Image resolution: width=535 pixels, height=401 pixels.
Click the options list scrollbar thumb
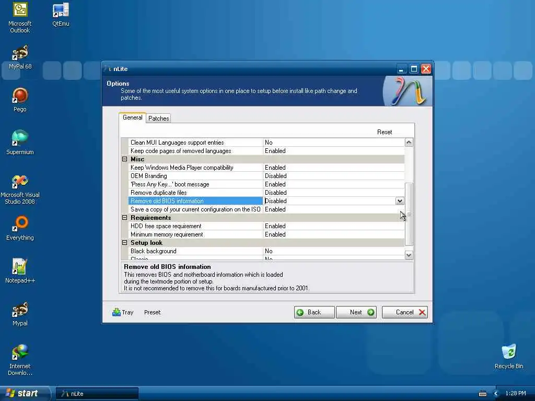tap(409, 214)
